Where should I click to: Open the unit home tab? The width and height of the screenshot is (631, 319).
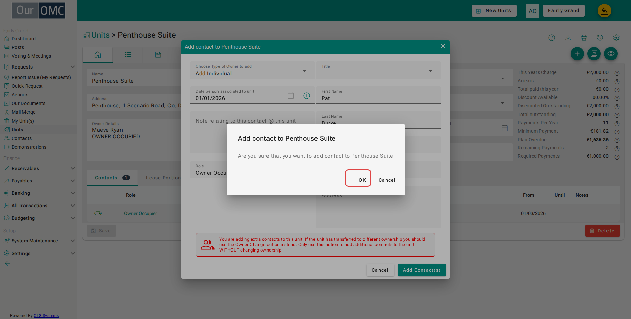tap(98, 55)
